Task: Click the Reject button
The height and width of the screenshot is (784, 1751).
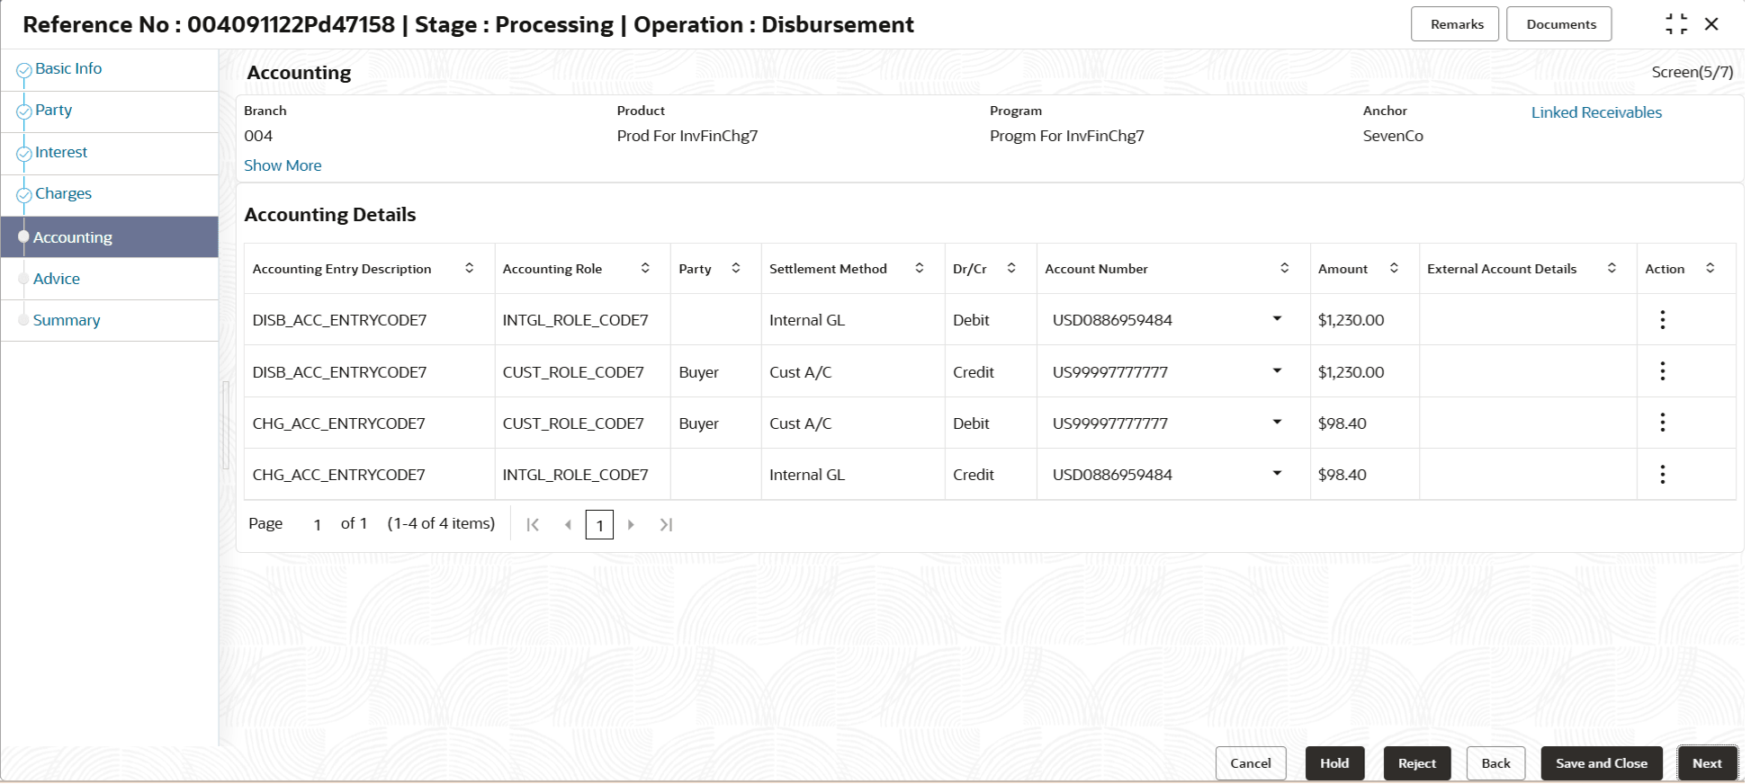Action: (x=1417, y=763)
